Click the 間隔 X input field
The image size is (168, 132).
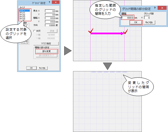[x=50, y=18]
